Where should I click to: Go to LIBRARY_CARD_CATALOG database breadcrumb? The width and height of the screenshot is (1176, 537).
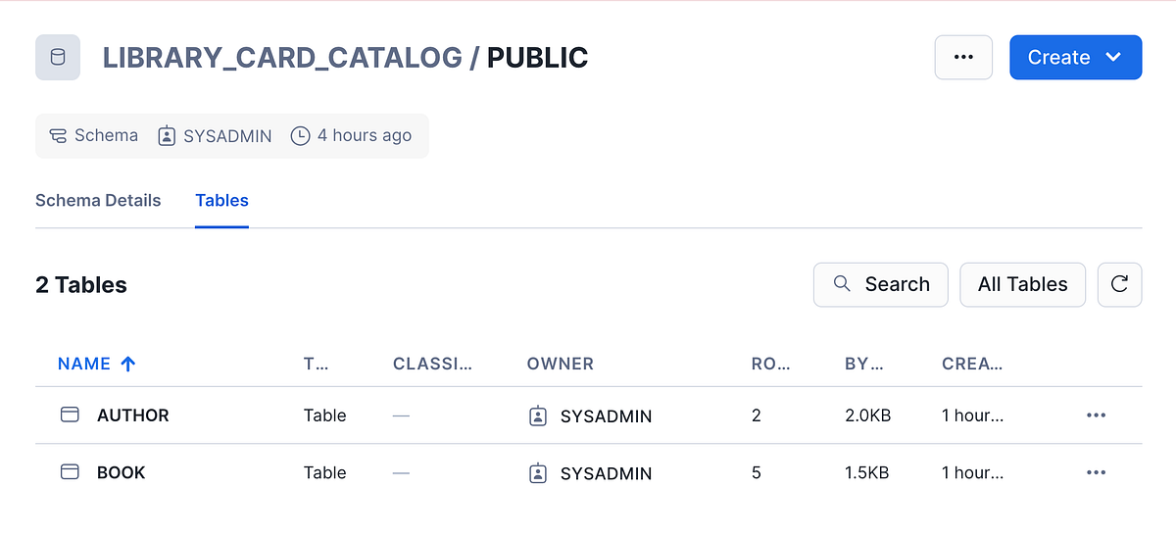282,58
